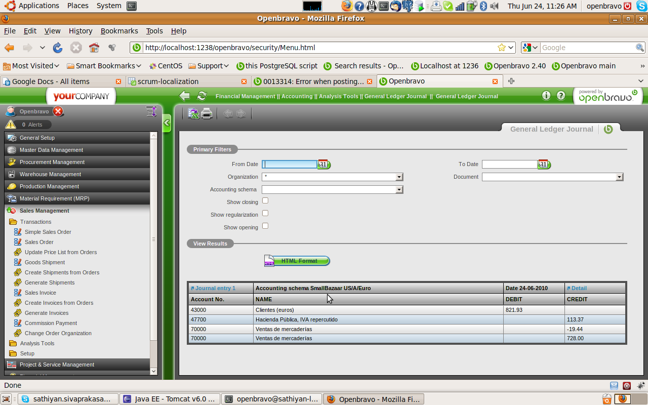The height and width of the screenshot is (405, 648).
Task: Open new browser tab with plus icon
Action: [x=511, y=81]
